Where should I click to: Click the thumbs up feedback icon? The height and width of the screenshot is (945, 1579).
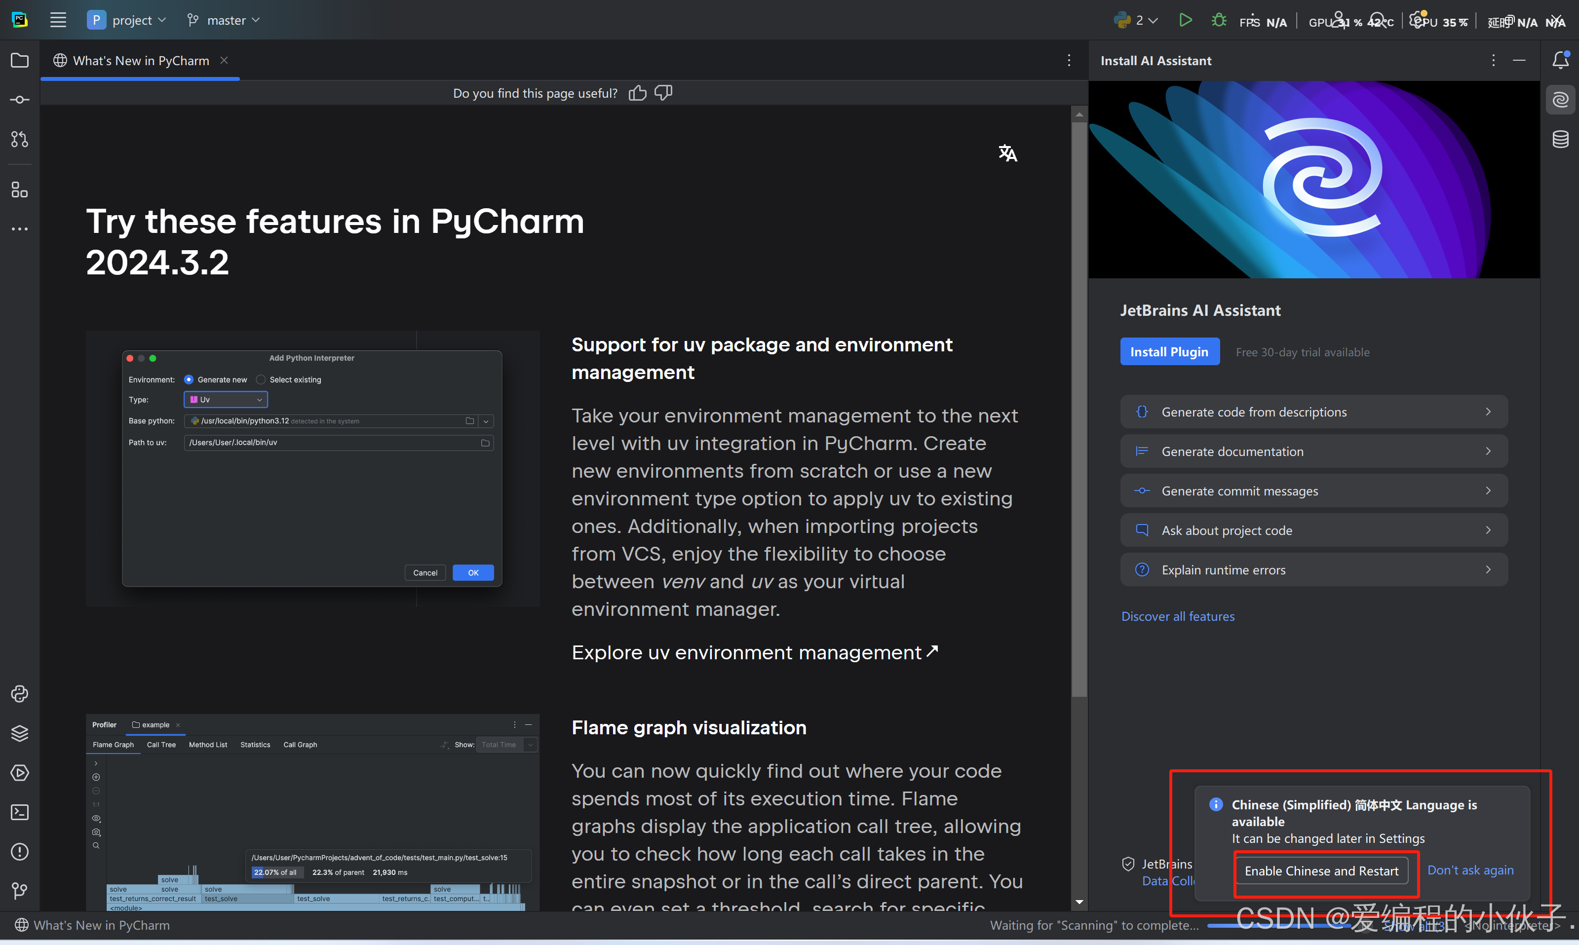coord(637,93)
